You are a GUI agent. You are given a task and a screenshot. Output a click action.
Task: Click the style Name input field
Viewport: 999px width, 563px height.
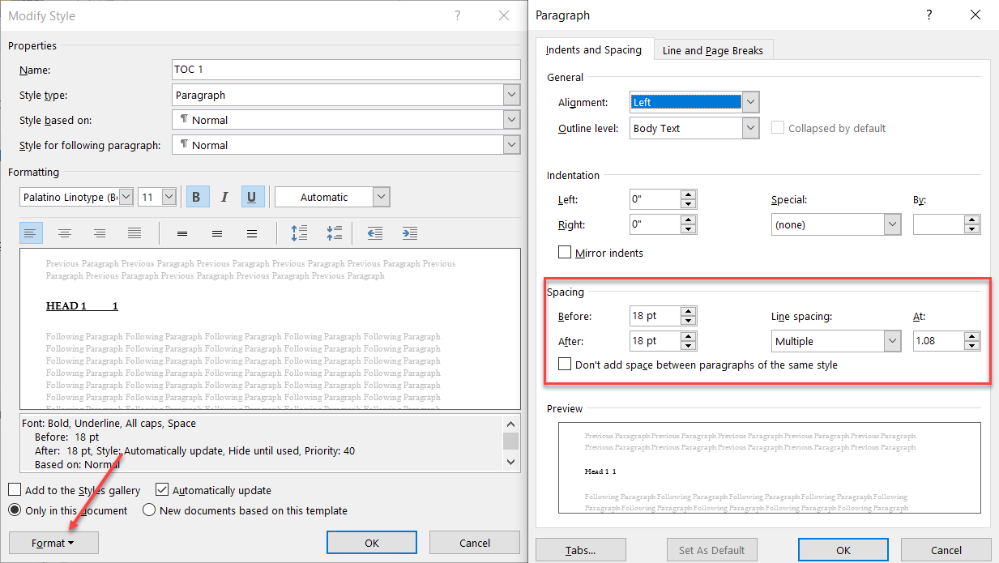[x=346, y=70]
